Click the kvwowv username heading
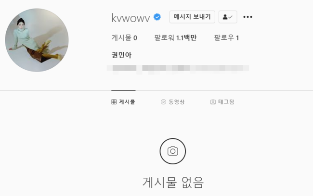 (131, 18)
